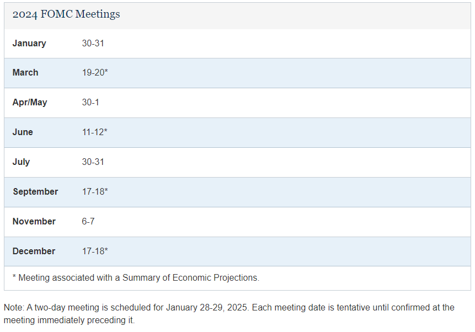
Task: Select the Apr/May month label
Action: pos(30,103)
